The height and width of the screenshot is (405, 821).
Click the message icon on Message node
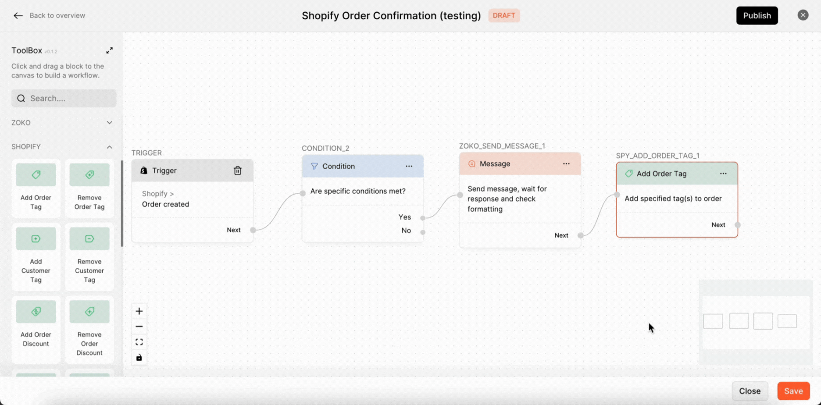coord(471,163)
